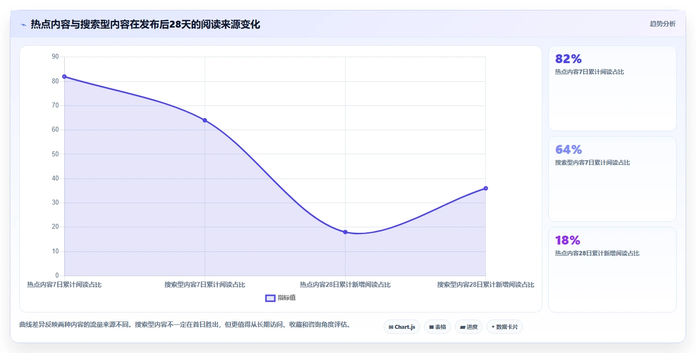696x353 pixels.
Task: Click x-axis label 搜索型内容28日累计新增阅读占比
Action: click(x=485, y=284)
